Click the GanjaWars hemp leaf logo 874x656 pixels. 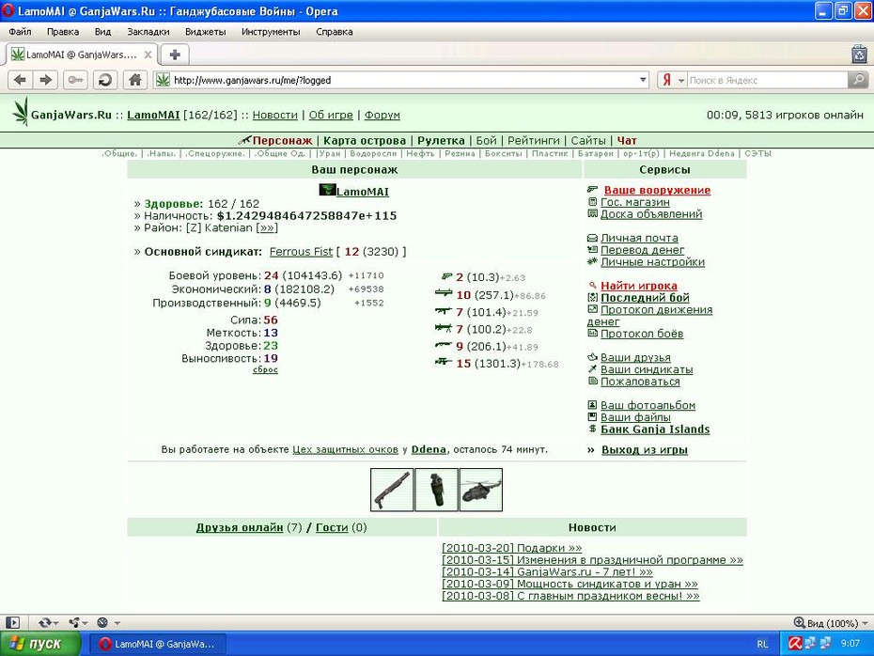[x=21, y=111]
